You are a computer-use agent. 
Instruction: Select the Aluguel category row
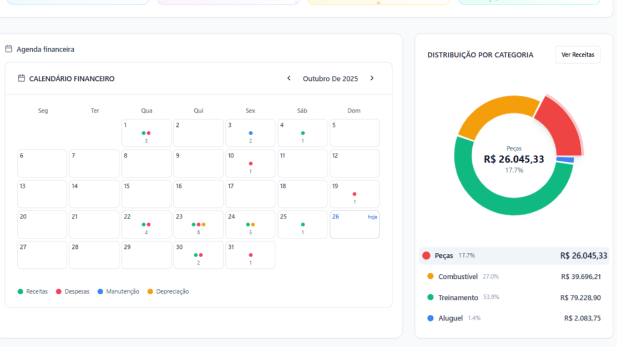pyautogui.click(x=514, y=318)
